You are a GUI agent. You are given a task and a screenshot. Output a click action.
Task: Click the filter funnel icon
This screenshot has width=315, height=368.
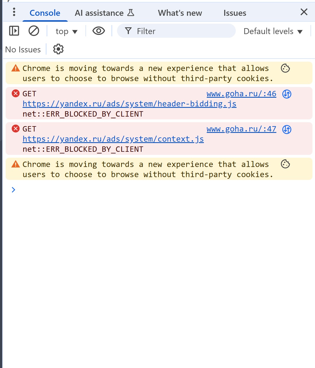click(128, 31)
